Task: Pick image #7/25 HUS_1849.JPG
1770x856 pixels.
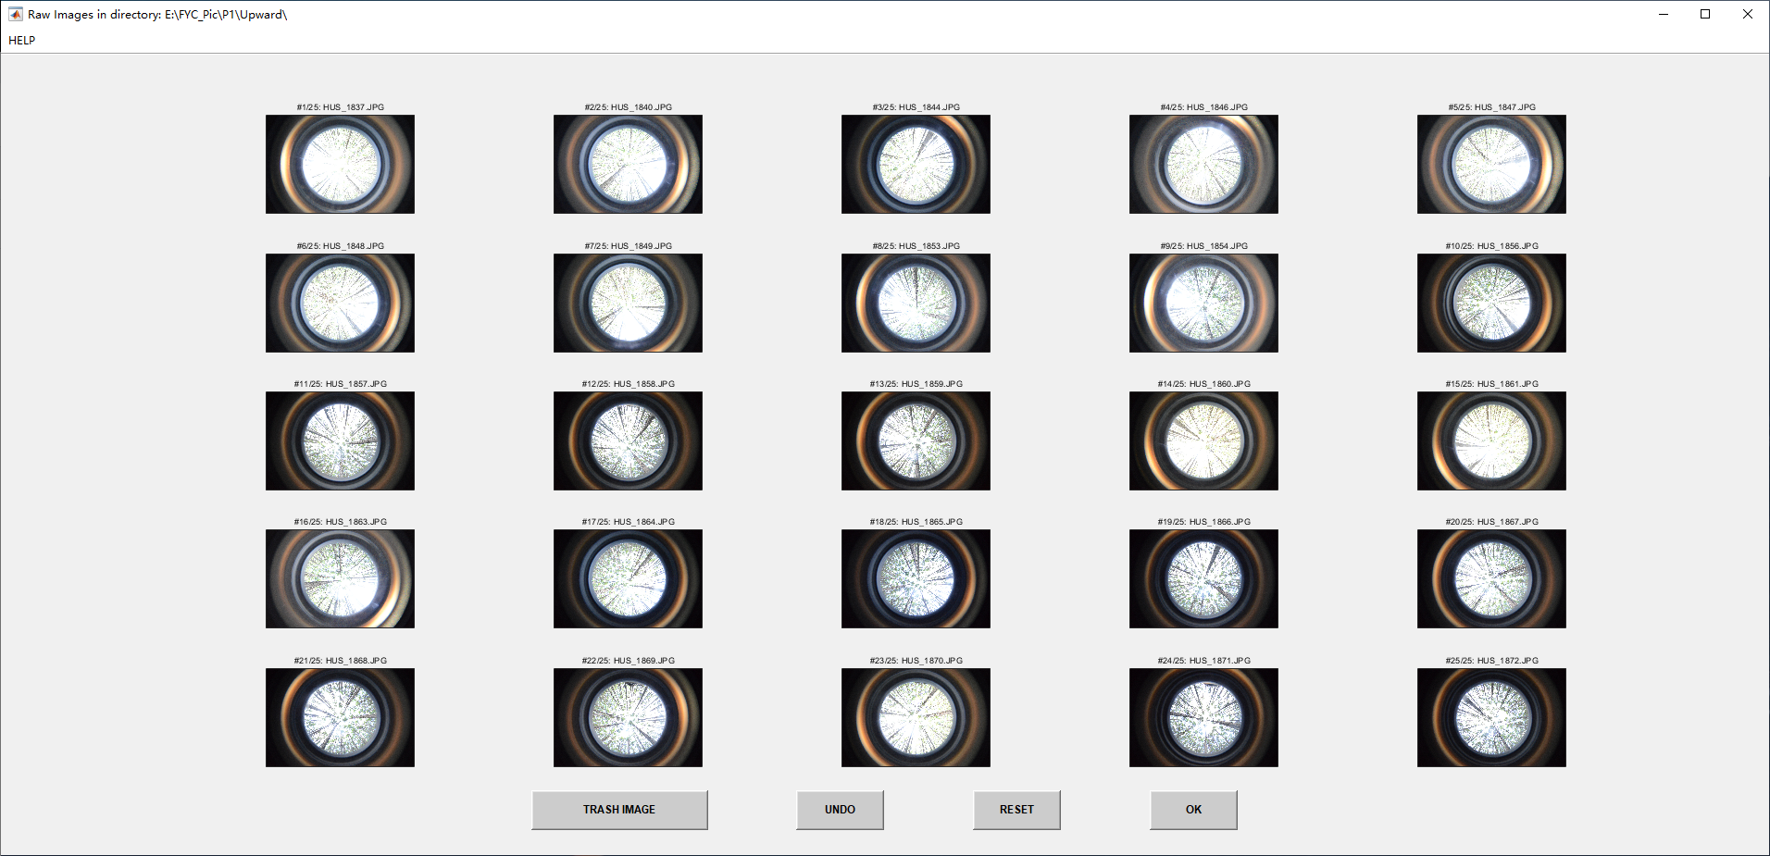Action: [628, 303]
